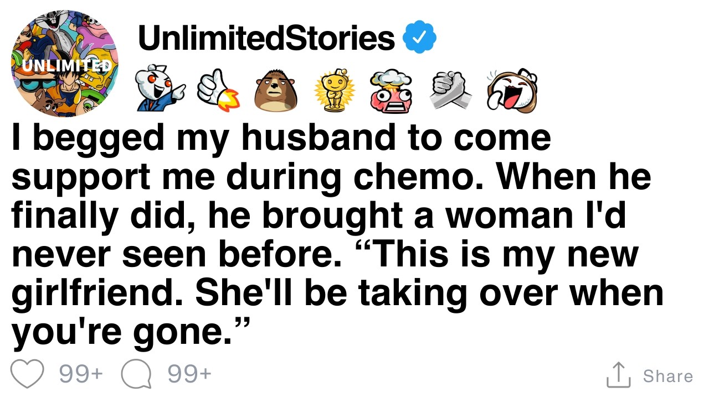Pick the clasped hands award icon
The width and height of the screenshot is (709, 398).
(451, 91)
